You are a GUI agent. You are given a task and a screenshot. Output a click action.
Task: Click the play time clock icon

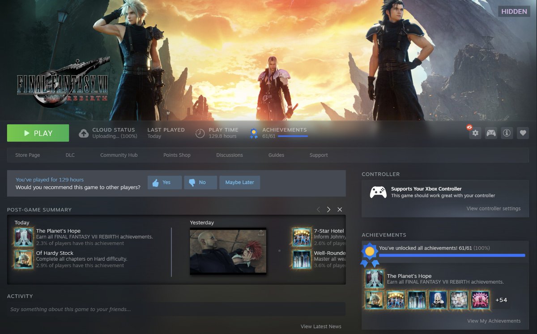pos(200,133)
